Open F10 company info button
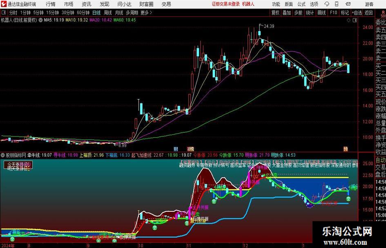Image resolution: width=386 pixels, height=248 pixels. (x=334, y=13)
